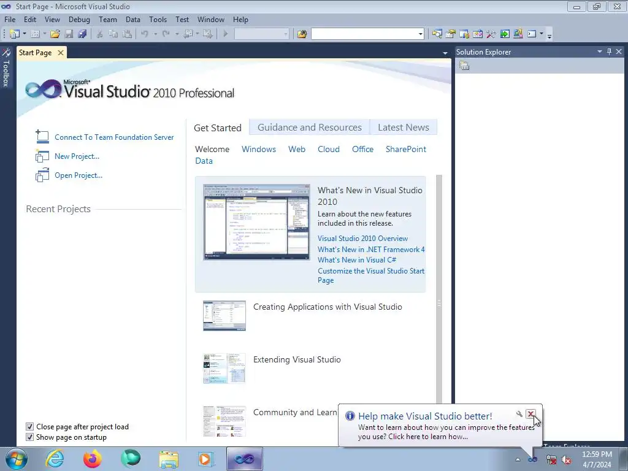
Task: Click the Paste clipboard toolbar icon
Action: click(x=127, y=34)
